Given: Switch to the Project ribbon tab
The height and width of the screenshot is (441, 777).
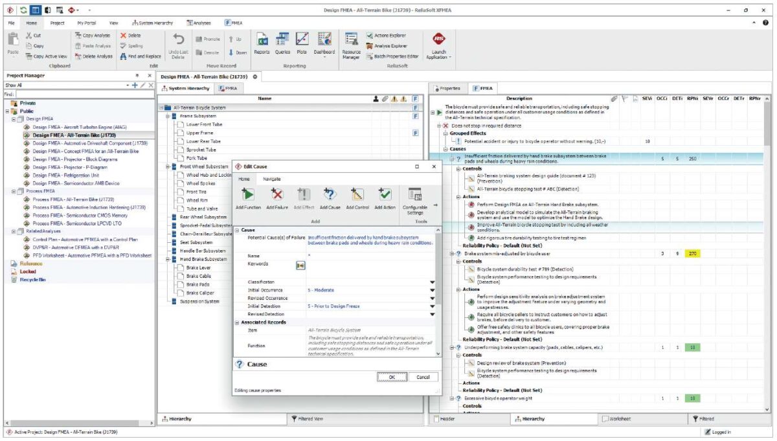Looking at the screenshot, I should pos(58,23).
